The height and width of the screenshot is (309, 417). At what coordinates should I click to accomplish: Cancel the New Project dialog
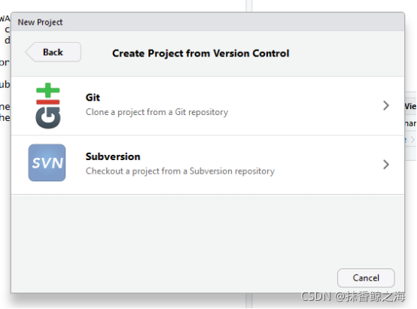366,278
